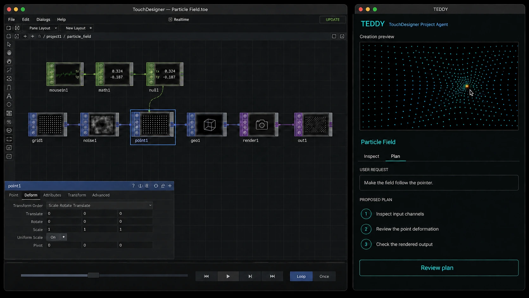Screen dimensions: 529x298
Task: Click the user request text field in TEDDY
Action: pos(438,183)
